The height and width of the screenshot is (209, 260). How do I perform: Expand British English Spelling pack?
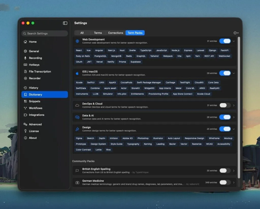234,170
